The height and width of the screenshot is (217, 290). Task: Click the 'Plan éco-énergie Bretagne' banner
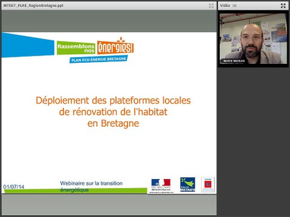(98, 59)
